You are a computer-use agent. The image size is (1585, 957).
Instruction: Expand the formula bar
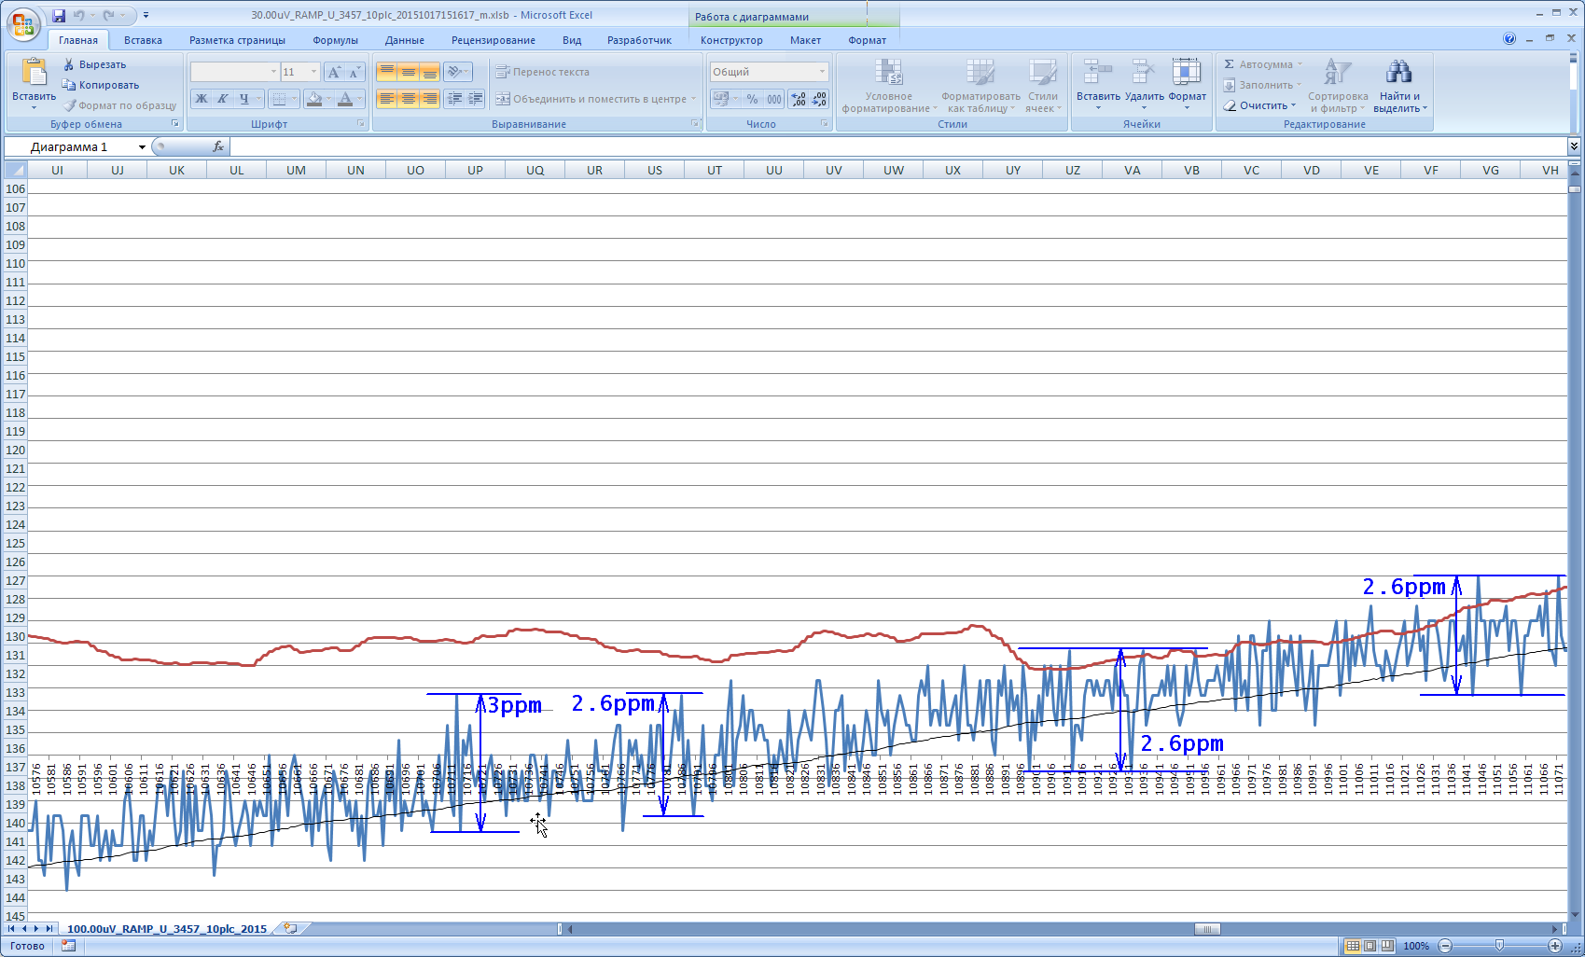[x=1574, y=146]
